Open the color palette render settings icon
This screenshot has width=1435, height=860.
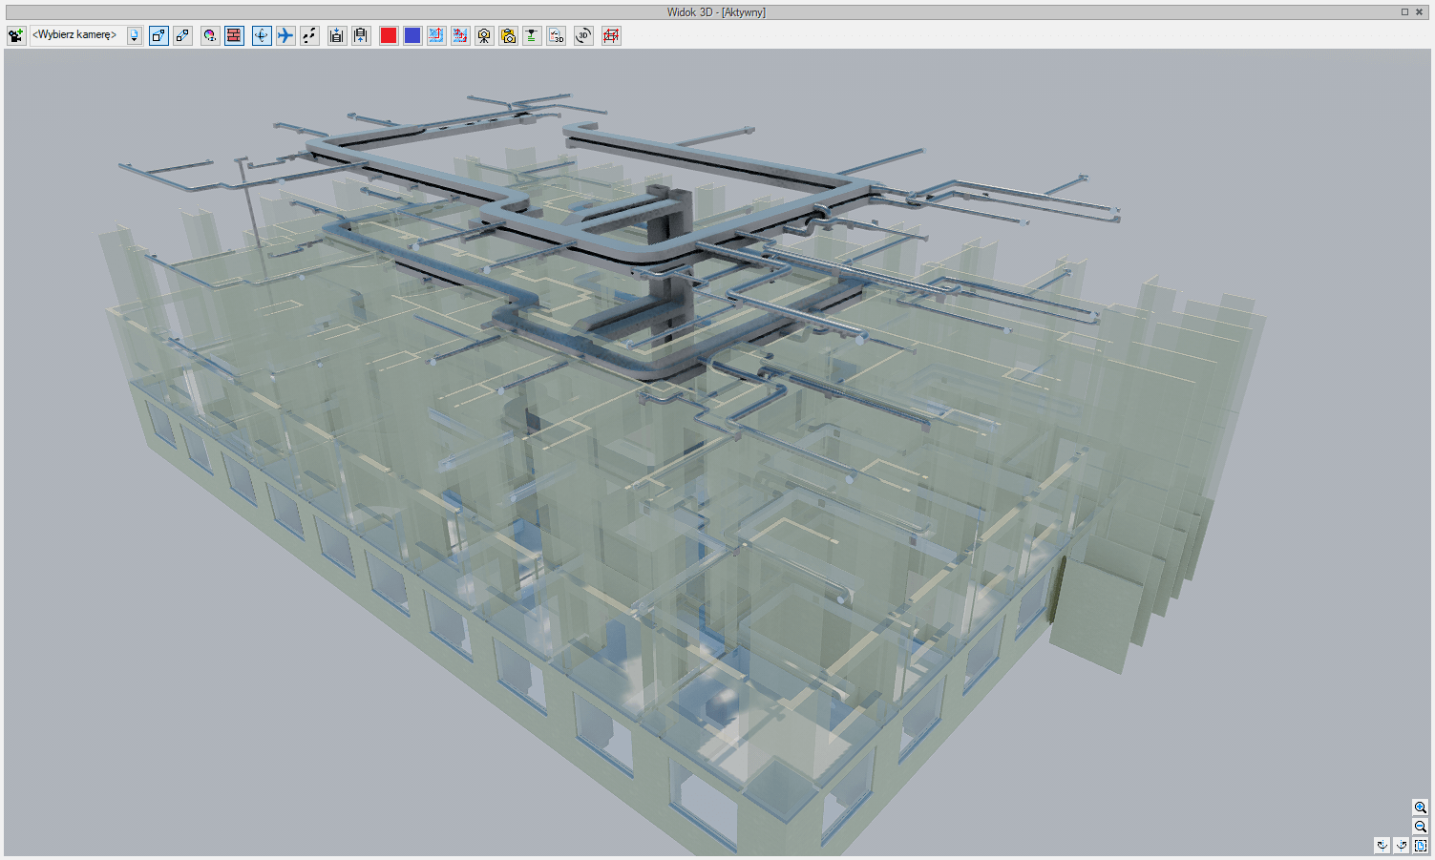pyautogui.click(x=210, y=35)
